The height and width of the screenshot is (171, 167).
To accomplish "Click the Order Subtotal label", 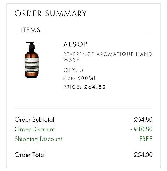I will [35, 119].
